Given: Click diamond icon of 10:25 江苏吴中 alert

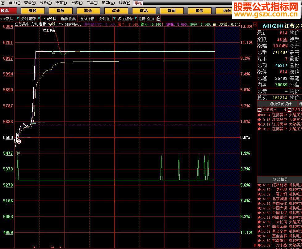Looking at the screenshot, I should 259,129.
